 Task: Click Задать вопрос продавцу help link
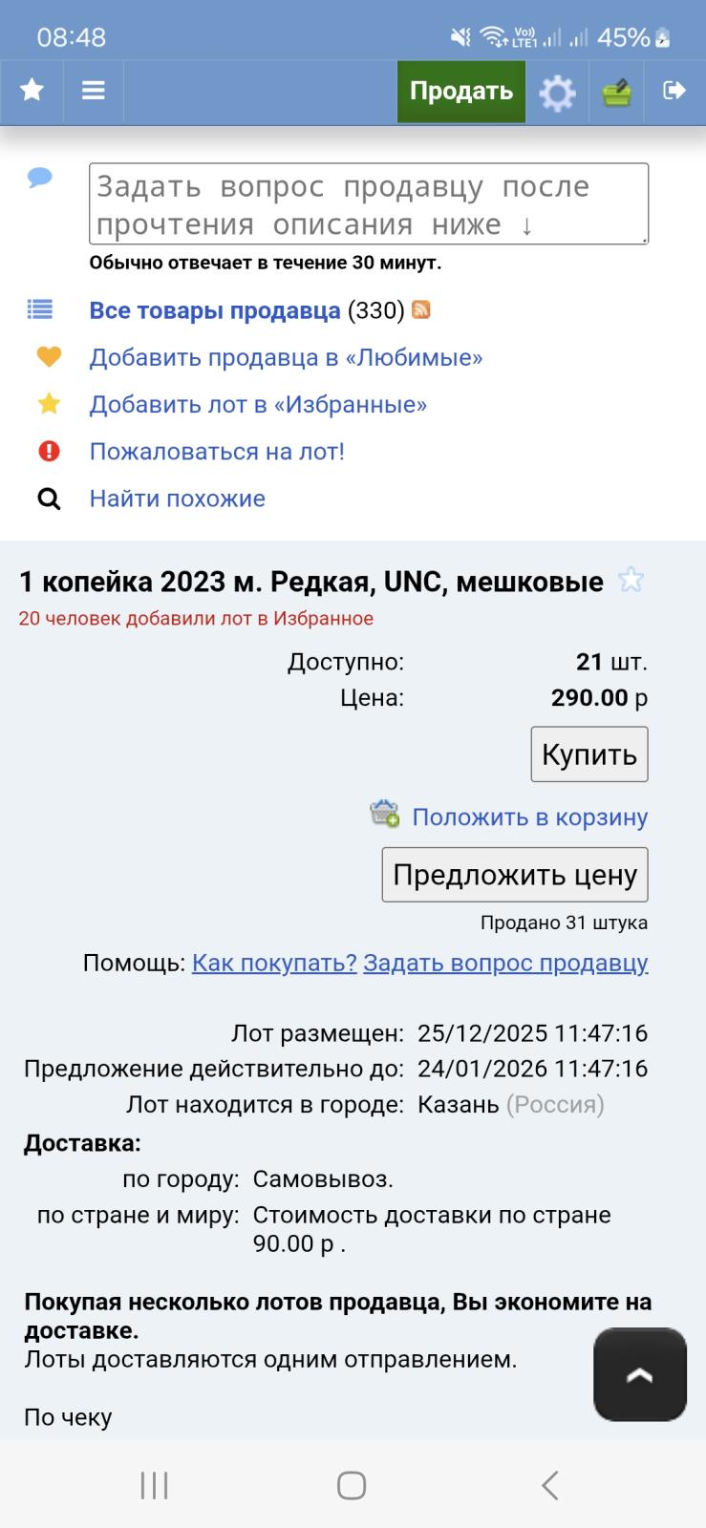tap(505, 963)
